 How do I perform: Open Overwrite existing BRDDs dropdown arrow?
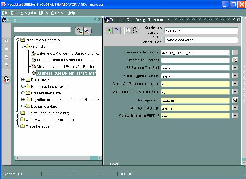point(235,116)
